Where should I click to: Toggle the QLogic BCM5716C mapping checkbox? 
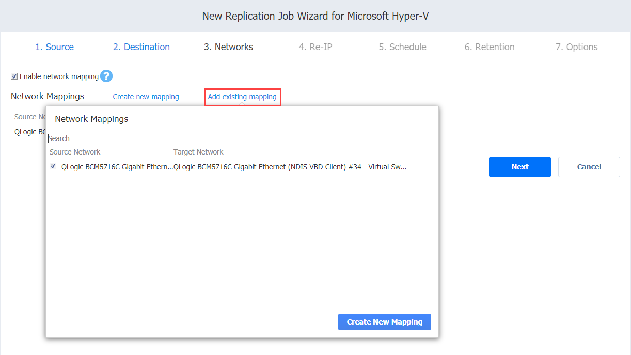(53, 166)
